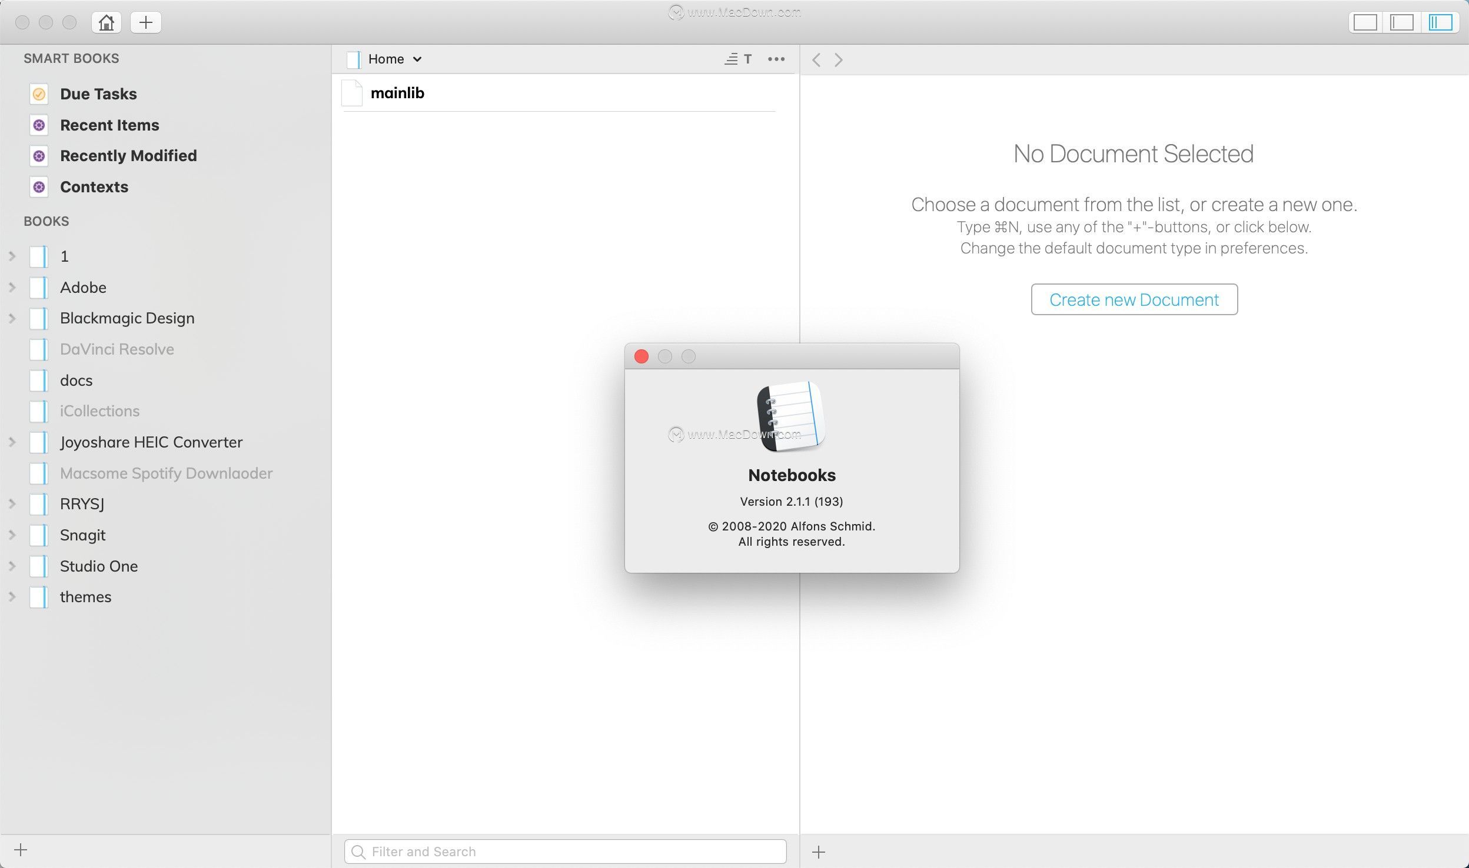Click the SMART BOOKS section header
This screenshot has height=868, width=1469.
pos(71,58)
